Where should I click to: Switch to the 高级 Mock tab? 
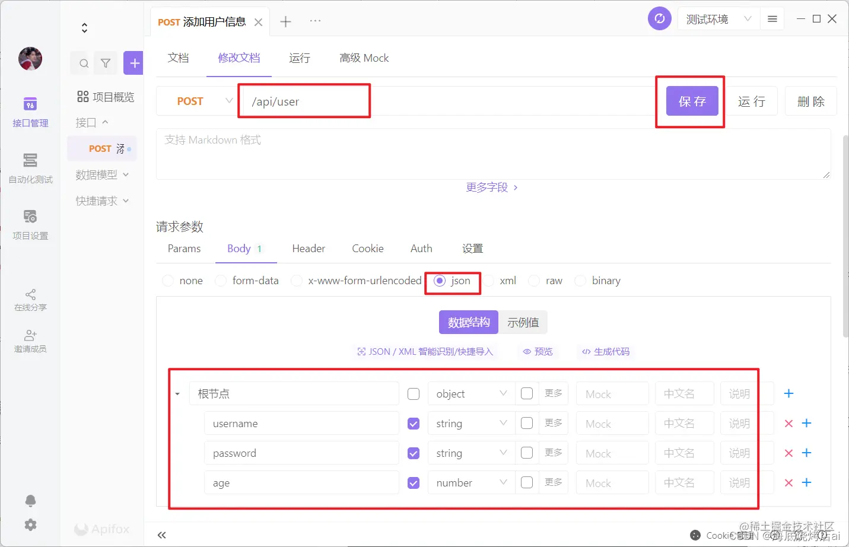(364, 58)
